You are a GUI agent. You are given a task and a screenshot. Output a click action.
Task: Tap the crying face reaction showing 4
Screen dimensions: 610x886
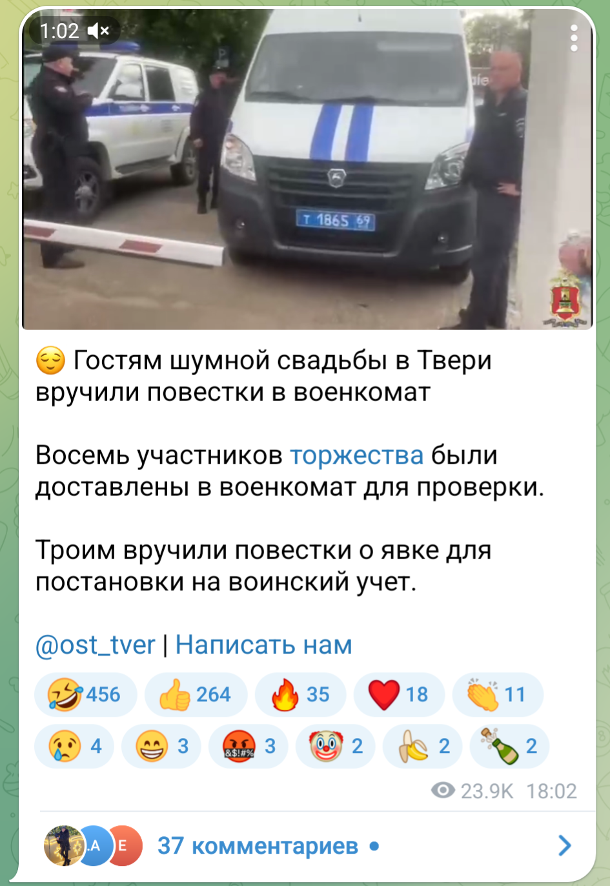[x=74, y=747]
